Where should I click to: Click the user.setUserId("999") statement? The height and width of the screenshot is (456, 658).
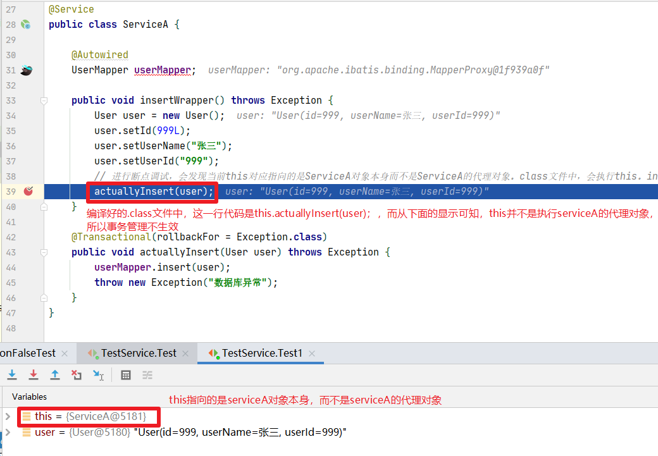pyautogui.click(x=156, y=161)
